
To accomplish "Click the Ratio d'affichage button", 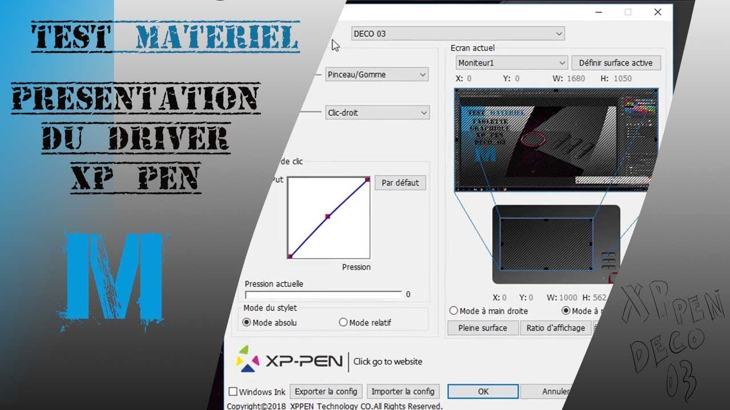I will tap(555, 328).
